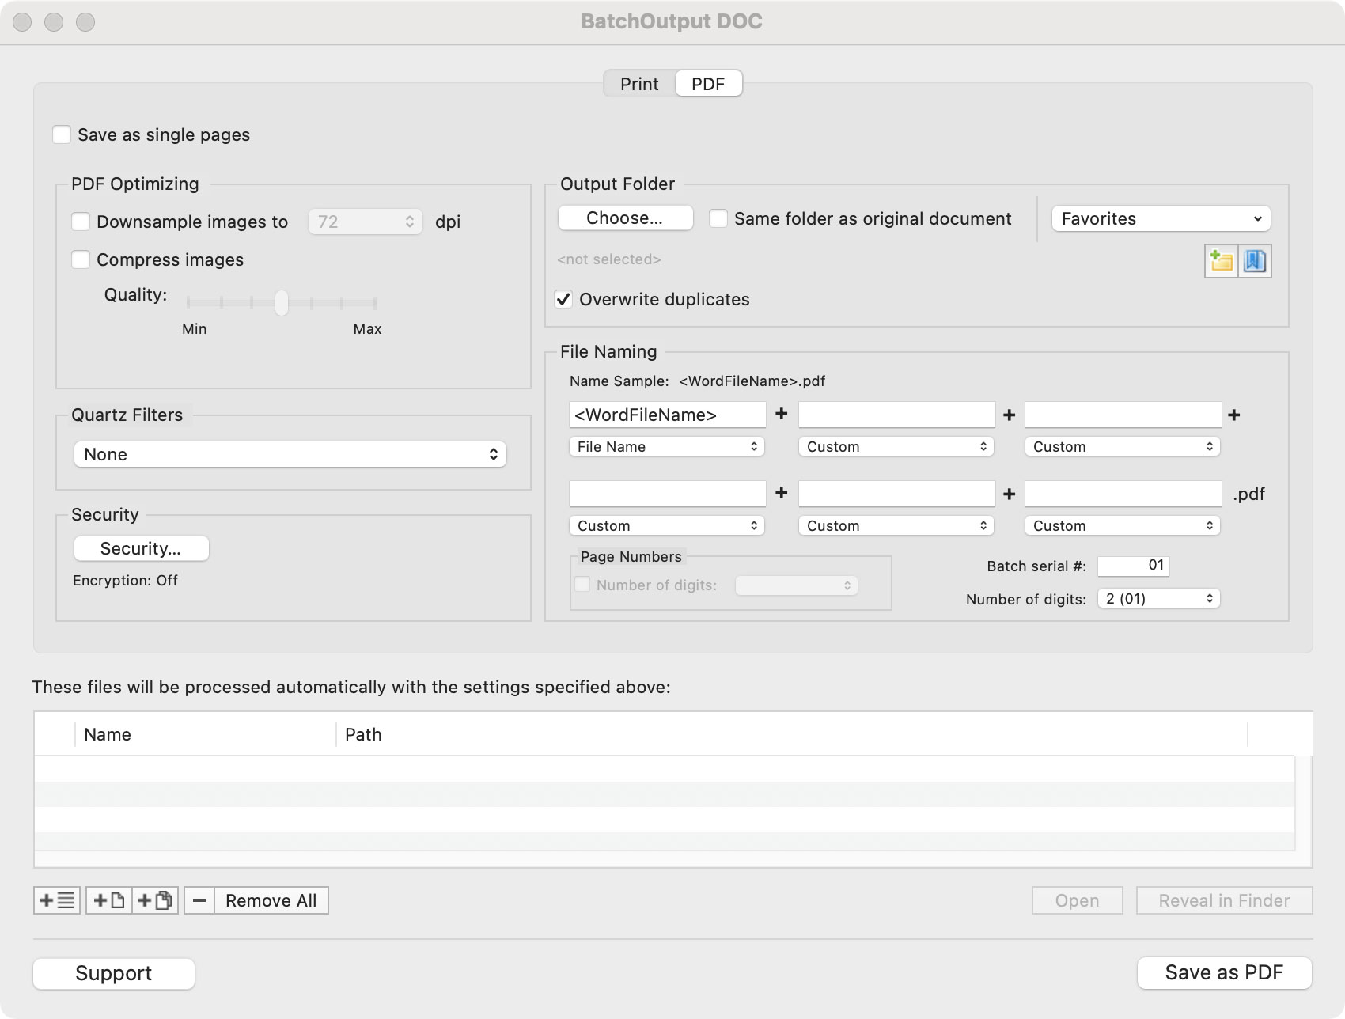Click the add folder to favorites icon
The image size is (1345, 1019).
1222,261
